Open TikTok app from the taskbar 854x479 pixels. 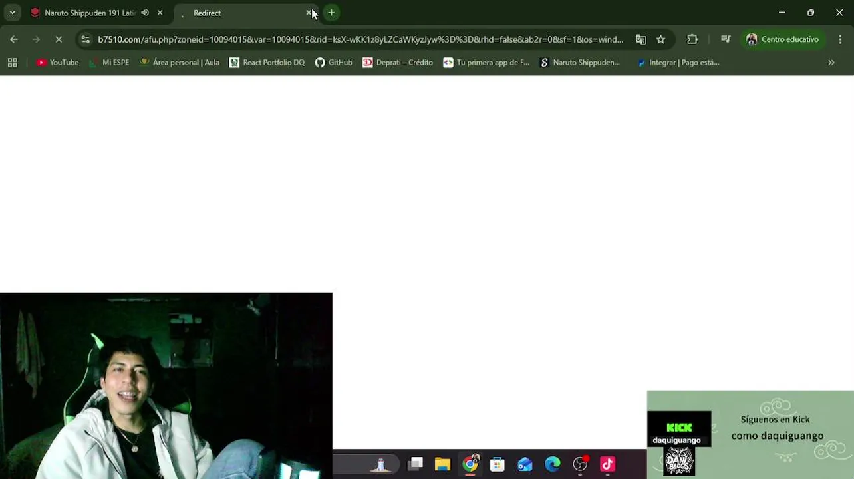(x=608, y=464)
